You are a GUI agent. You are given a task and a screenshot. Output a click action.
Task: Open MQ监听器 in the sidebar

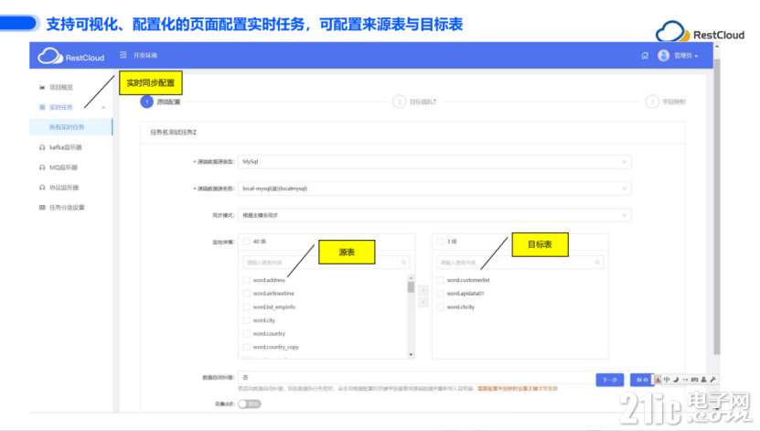63,167
